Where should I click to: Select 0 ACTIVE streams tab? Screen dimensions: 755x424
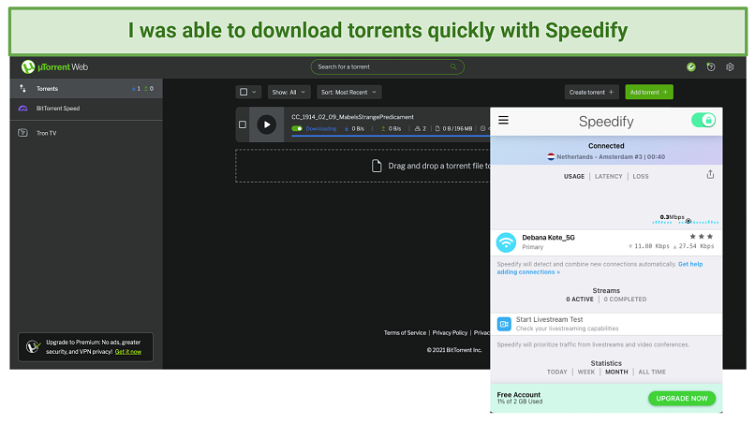(580, 300)
